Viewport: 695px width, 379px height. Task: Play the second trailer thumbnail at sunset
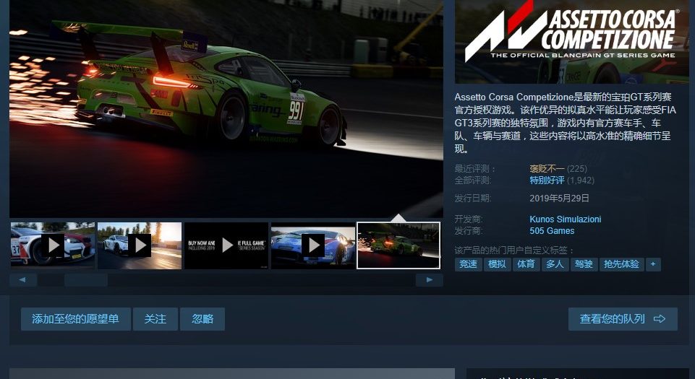click(x=140, y=245)
